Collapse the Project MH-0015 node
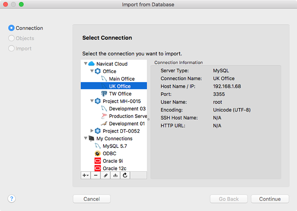Screen dimensions: 297x211 click(x=92, y=101)
